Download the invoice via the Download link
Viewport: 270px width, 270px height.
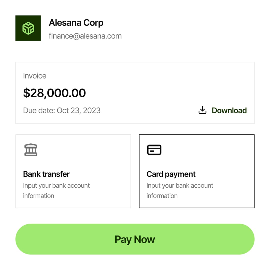(x=229, y=110)
